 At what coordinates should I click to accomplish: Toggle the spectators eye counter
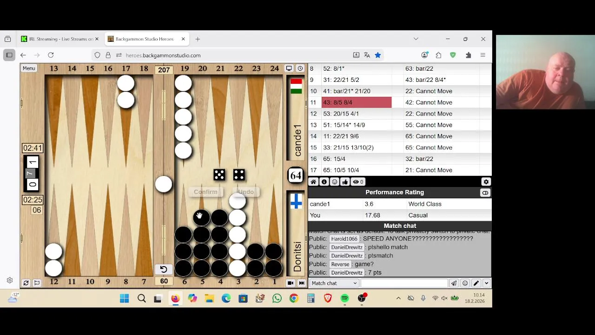358,182
